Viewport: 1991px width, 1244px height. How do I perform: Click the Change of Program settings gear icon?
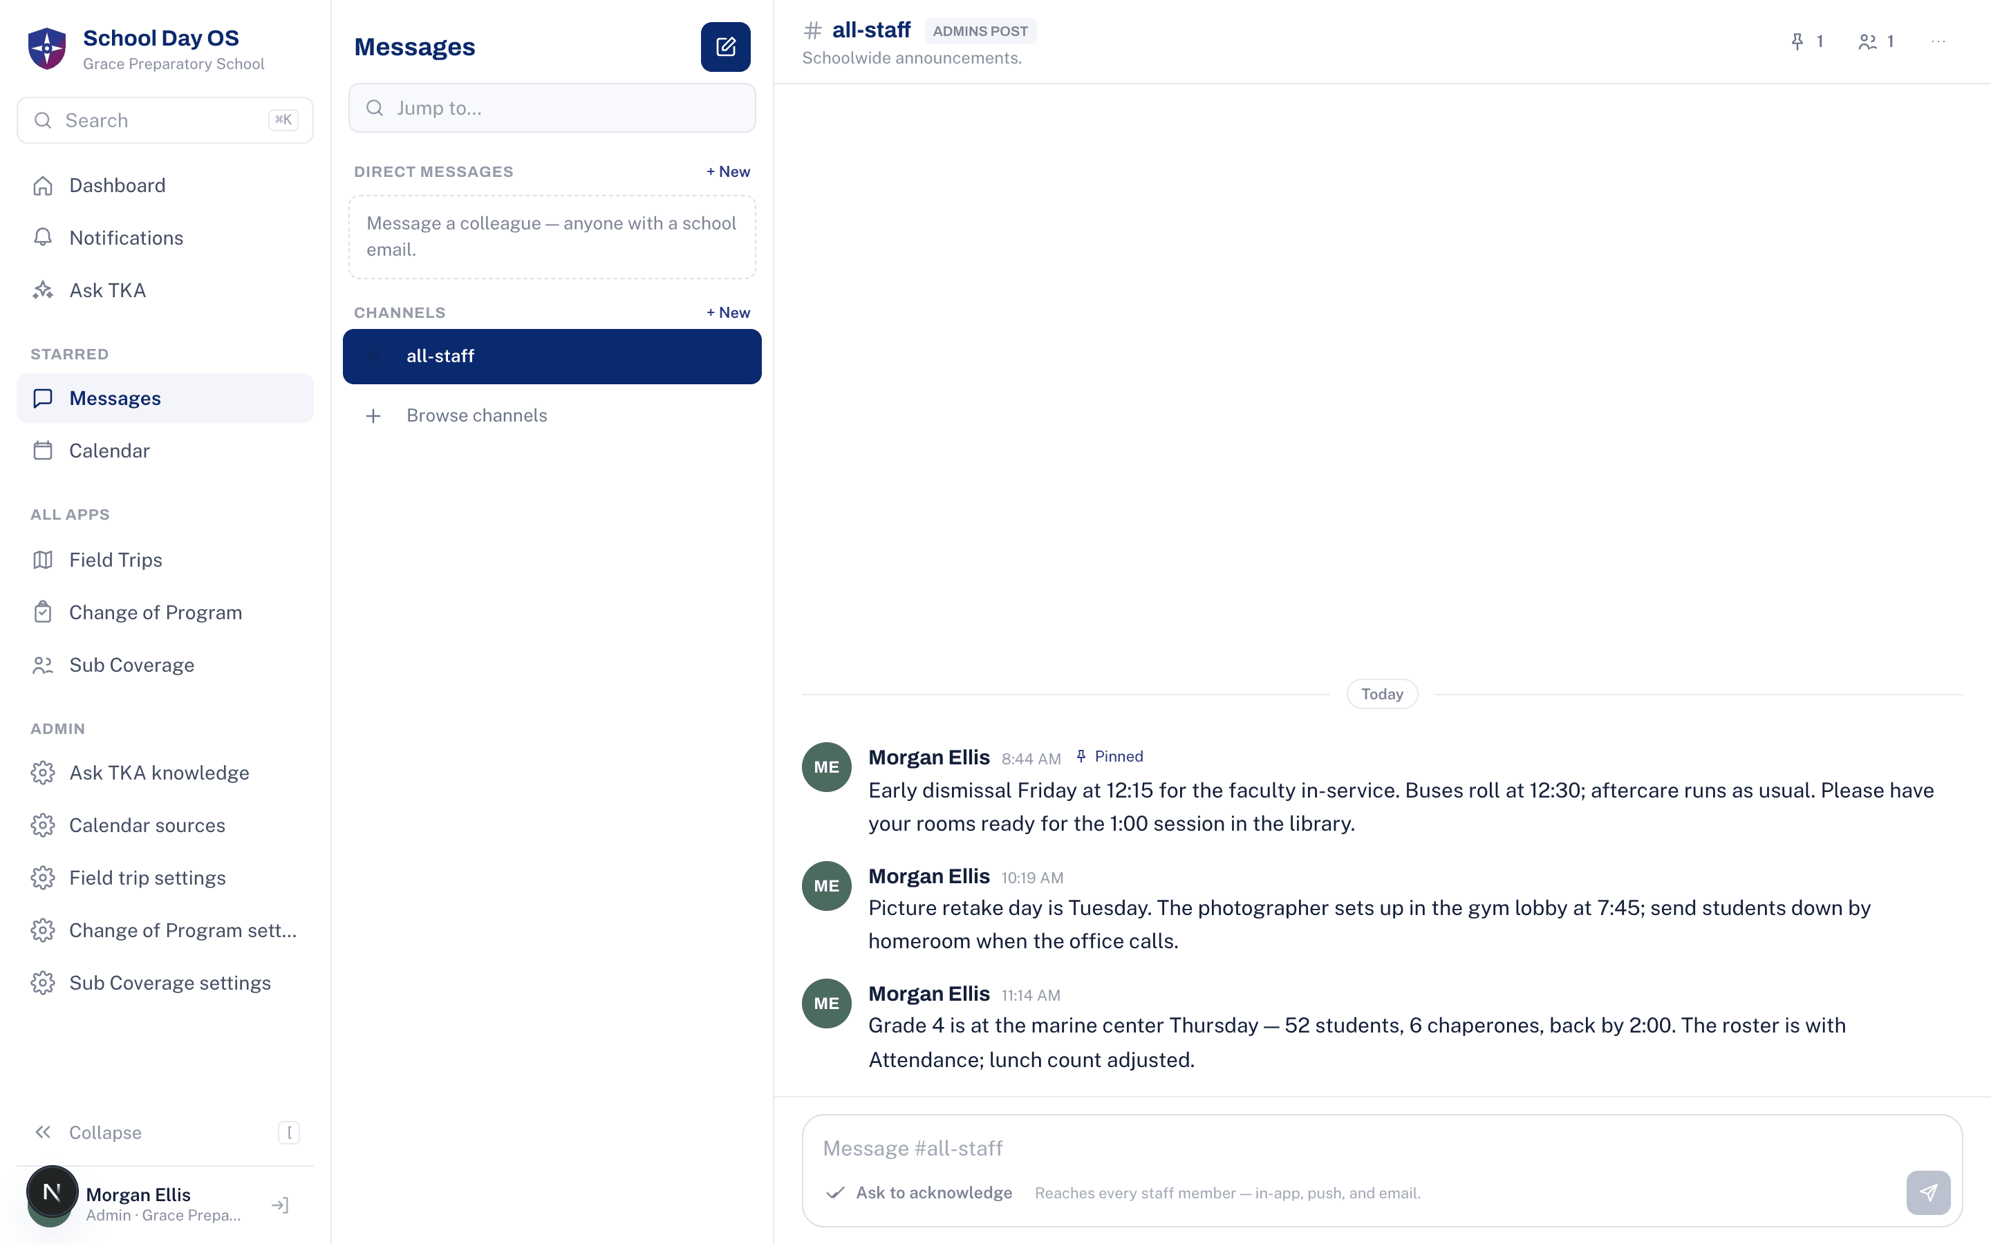tap(43, 930)
